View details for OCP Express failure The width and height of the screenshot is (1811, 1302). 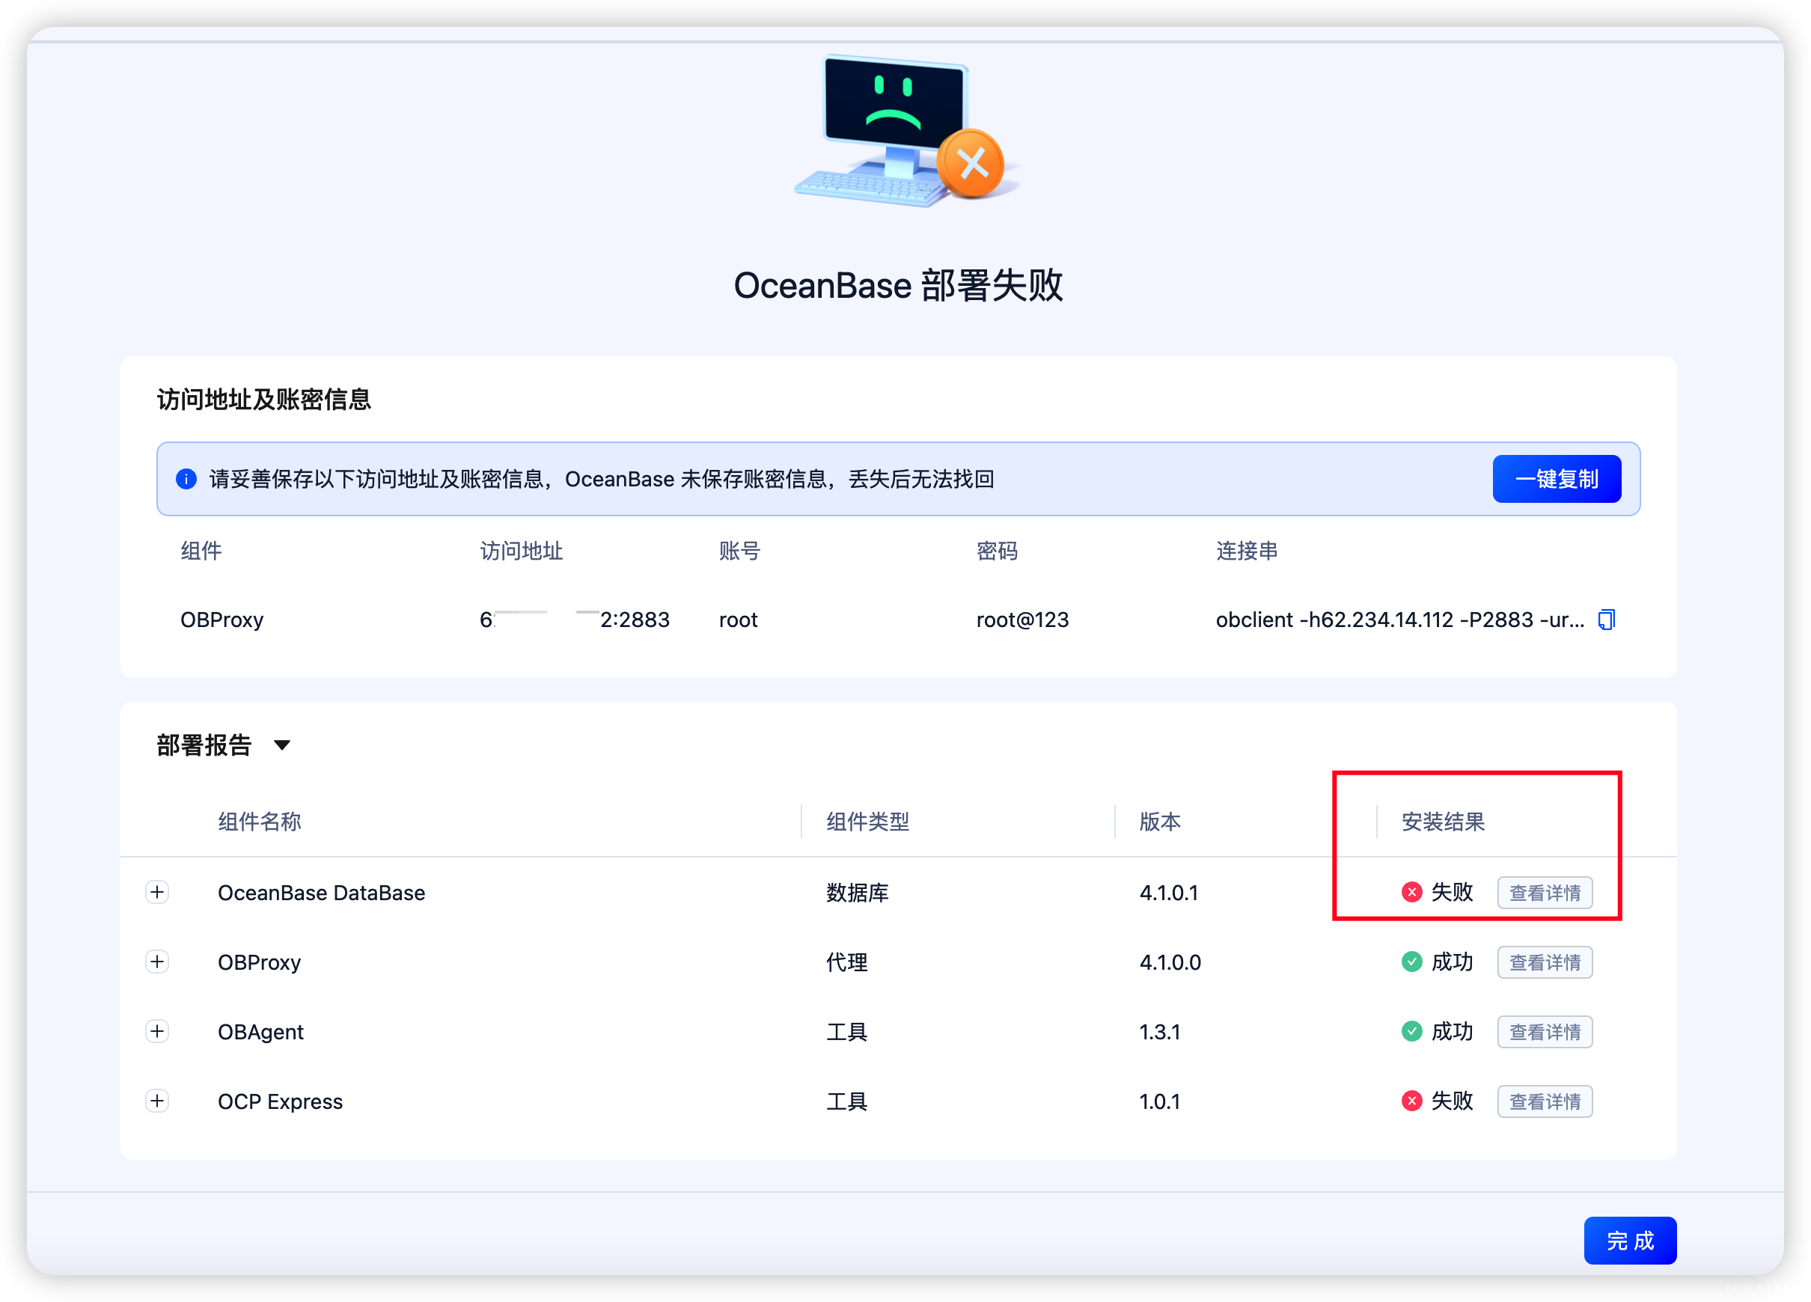coord(1545,1101)
